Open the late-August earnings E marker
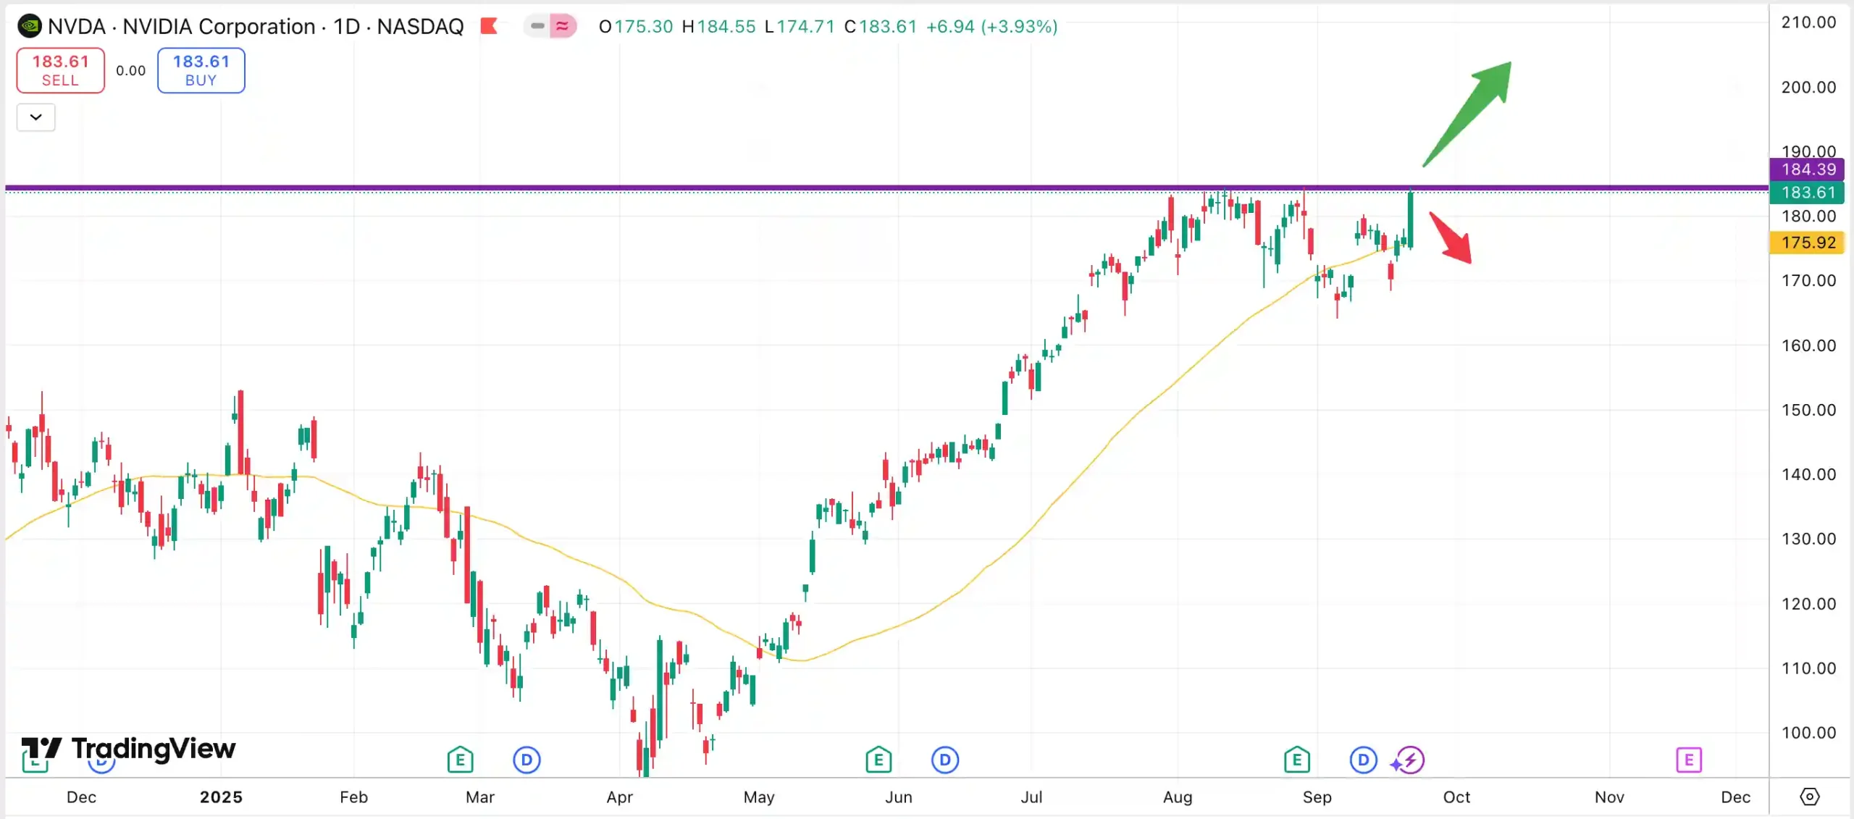Viewport: 1854px width, 819px height. 1296,760
